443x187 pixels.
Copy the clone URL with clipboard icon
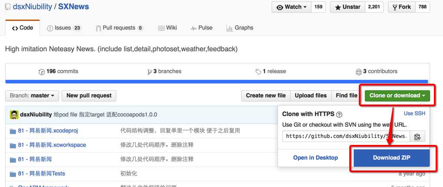[417, 137]
